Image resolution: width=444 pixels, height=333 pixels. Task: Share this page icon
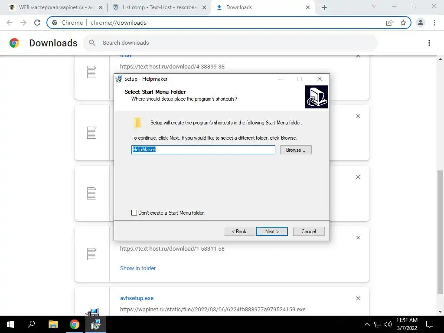(x=390, y=23)
